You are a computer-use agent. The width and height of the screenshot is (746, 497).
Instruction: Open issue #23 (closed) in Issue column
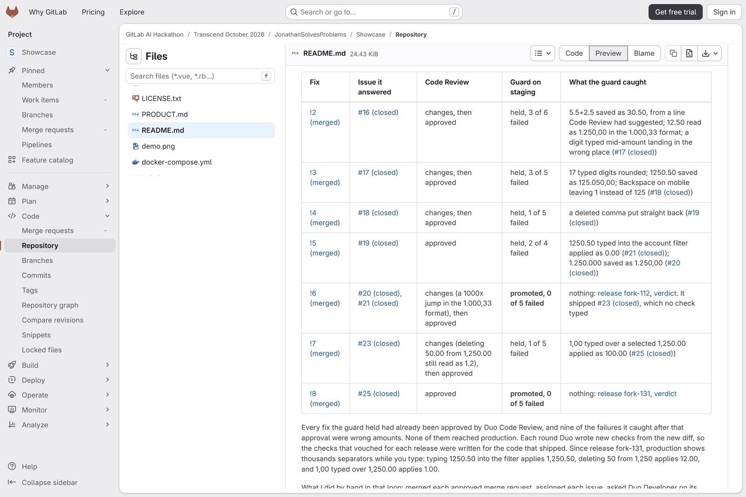tap(379, 343)
